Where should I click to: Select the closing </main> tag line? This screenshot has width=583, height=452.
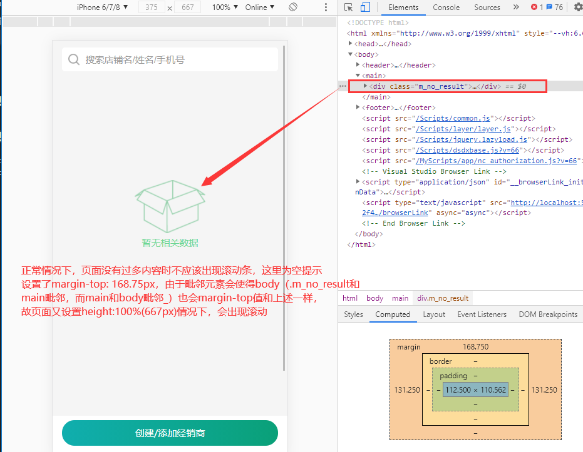[376, 97]
